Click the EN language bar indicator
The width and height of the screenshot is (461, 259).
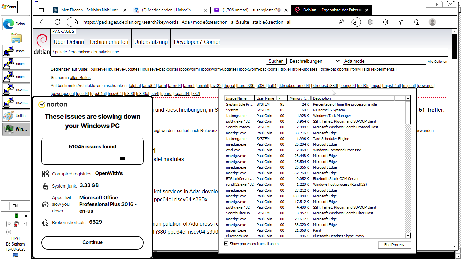pos(15,206)
